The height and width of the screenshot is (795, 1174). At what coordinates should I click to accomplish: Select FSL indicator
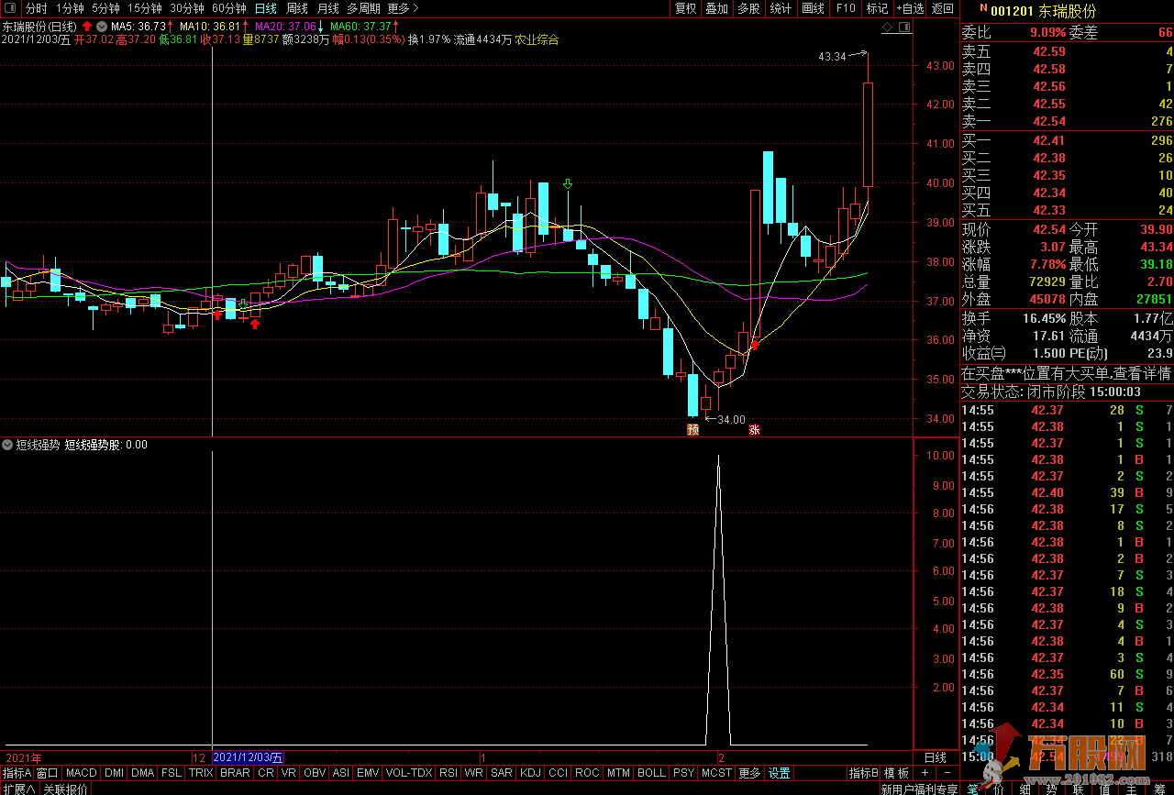pyautogui.click(x=172, y=773)
